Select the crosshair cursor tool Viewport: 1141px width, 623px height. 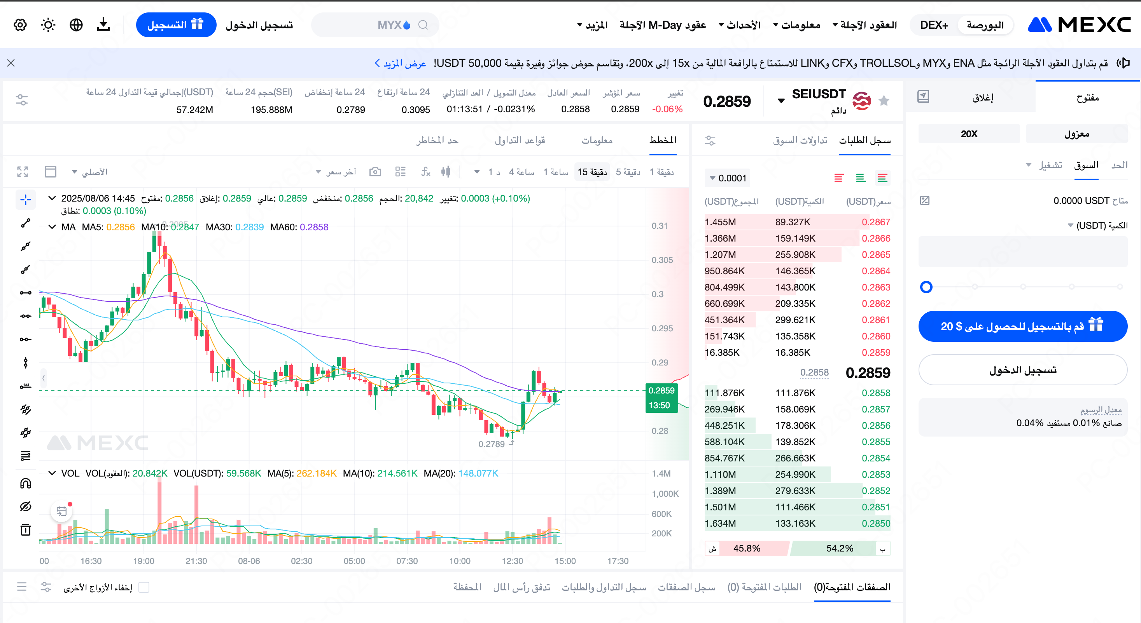(26, 200)
